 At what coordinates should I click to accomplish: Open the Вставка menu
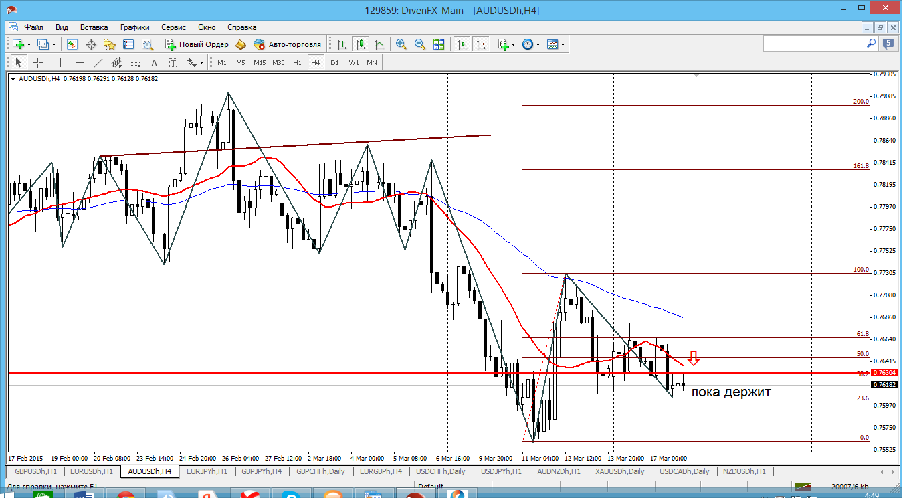tap(94, 27)
